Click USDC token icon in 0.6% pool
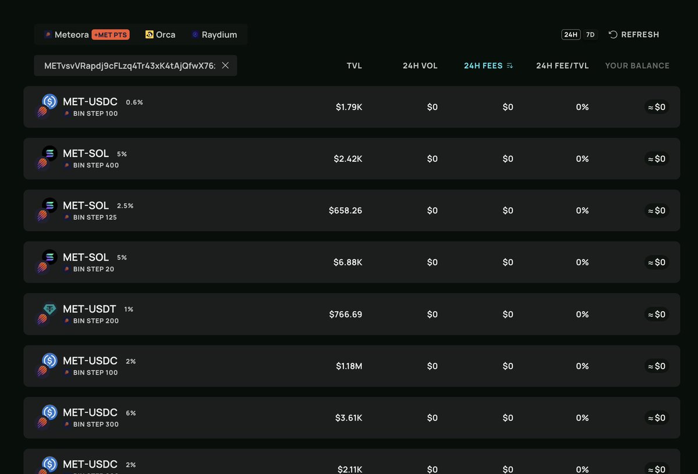 [x=49, y=101]
